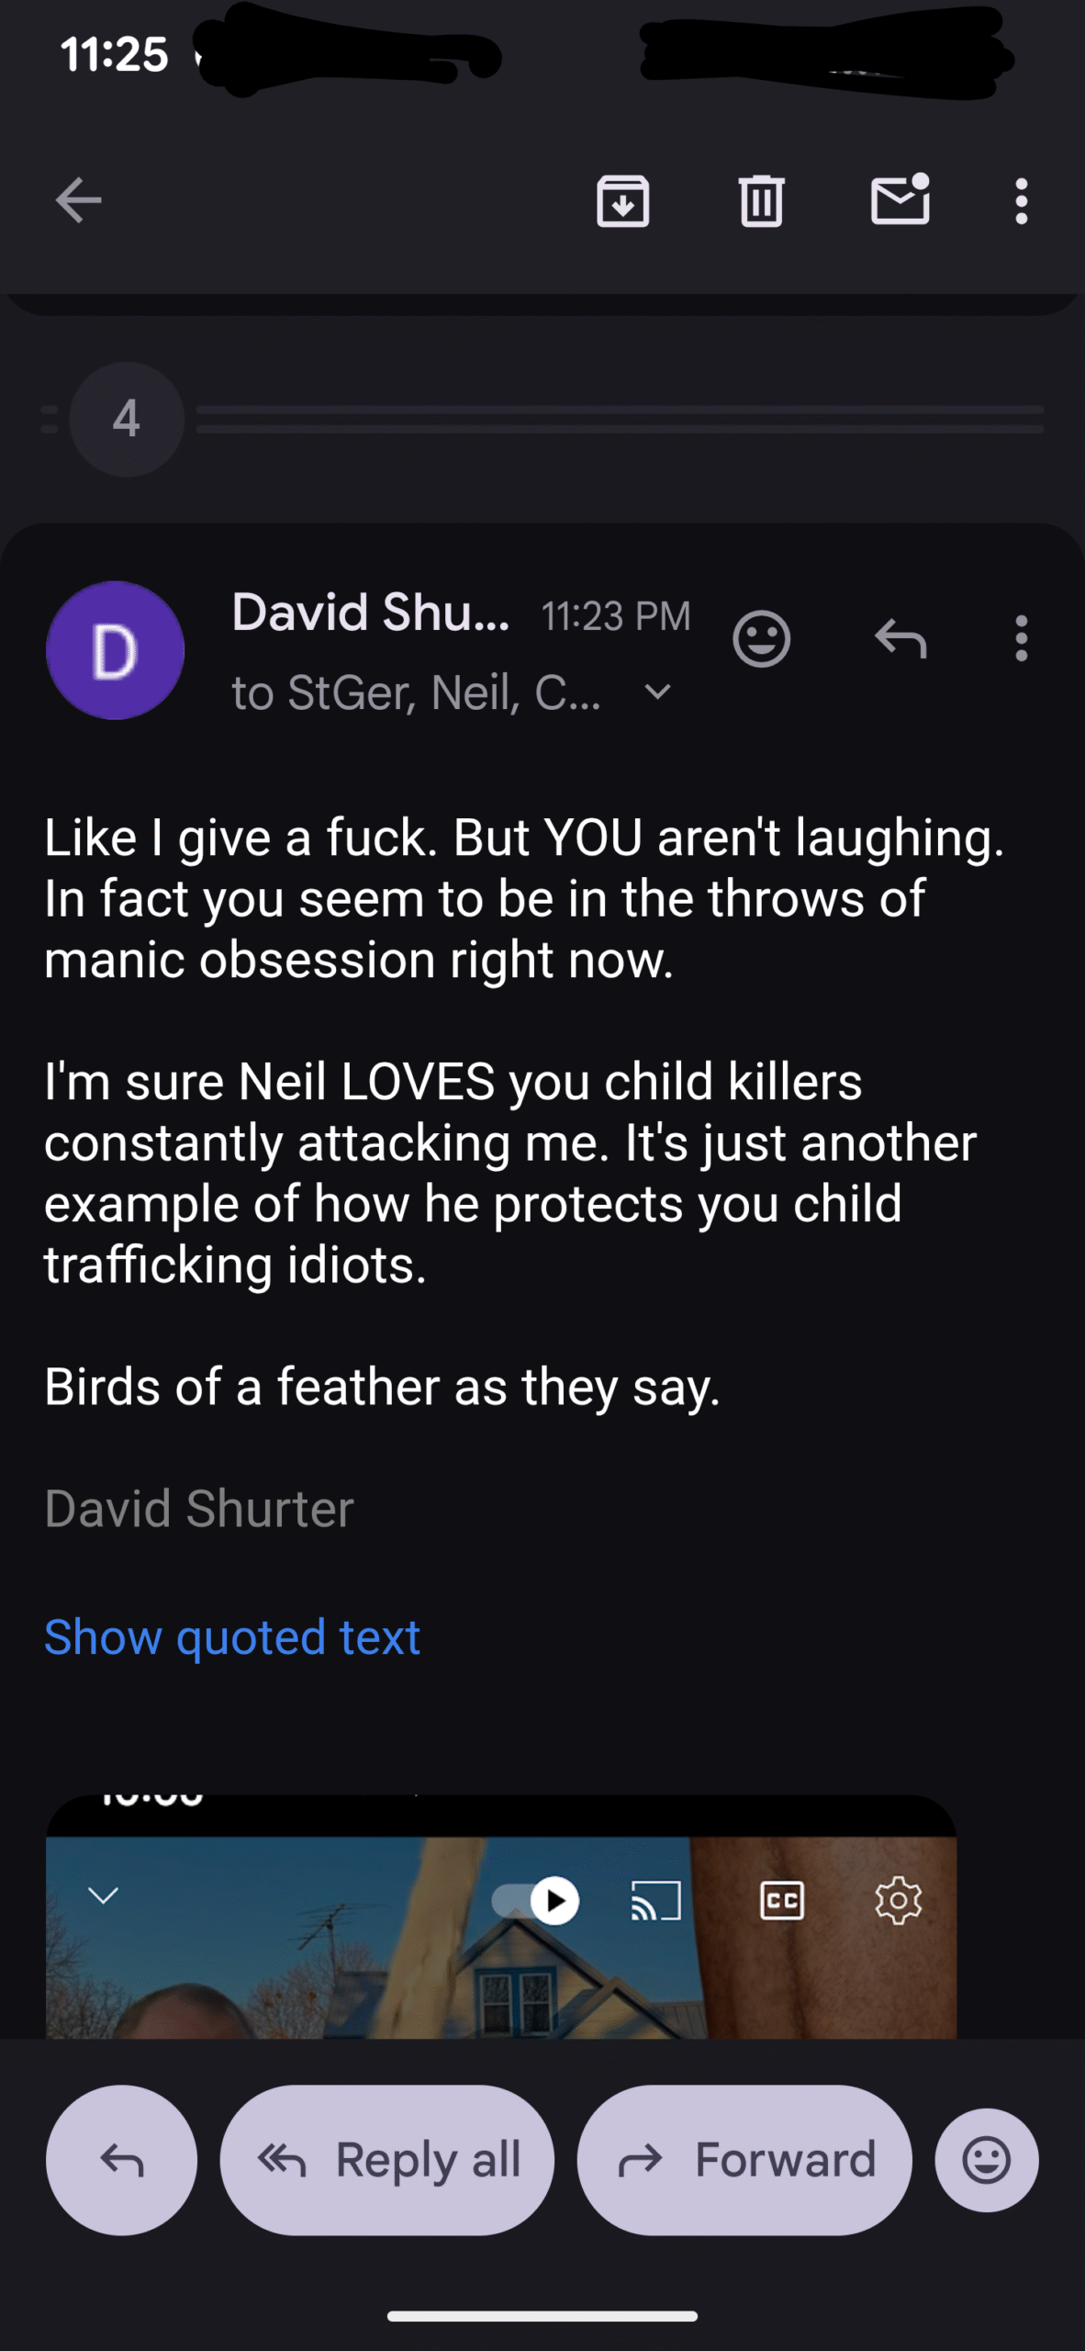Viewport: 1085px width, 2351px height.
Task: Tap the back arrow to leave the email
Action: pyautogui.click(x=79, y=200)
